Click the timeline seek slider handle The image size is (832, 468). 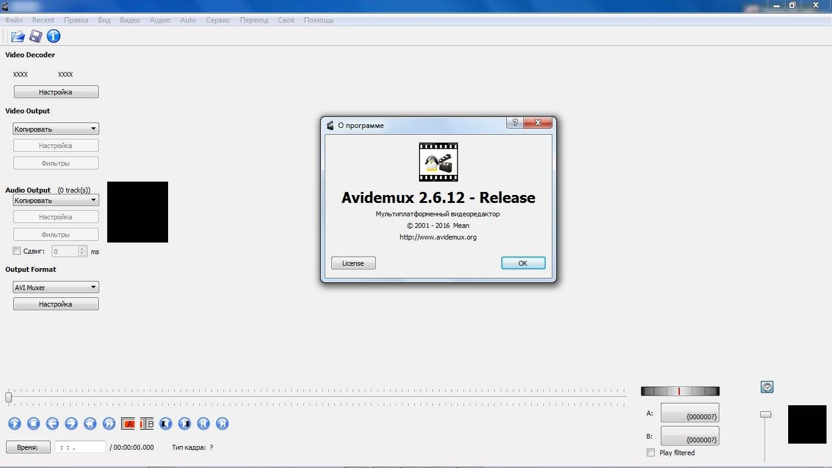9,397
